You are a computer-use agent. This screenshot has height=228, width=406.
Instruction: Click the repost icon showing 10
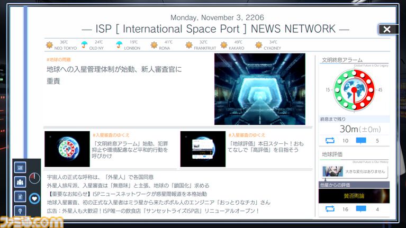tap(330, 141)
